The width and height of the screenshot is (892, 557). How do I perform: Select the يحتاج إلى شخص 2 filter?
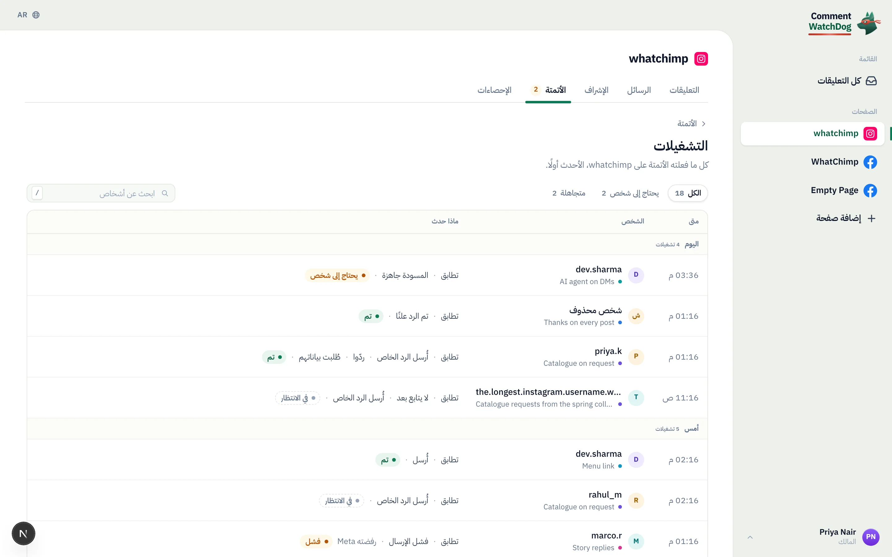[x=630, y=193]
